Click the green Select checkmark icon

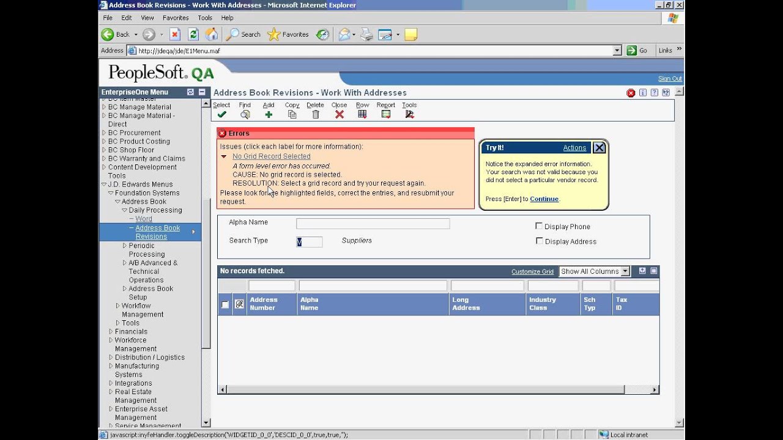pos(221,114)
